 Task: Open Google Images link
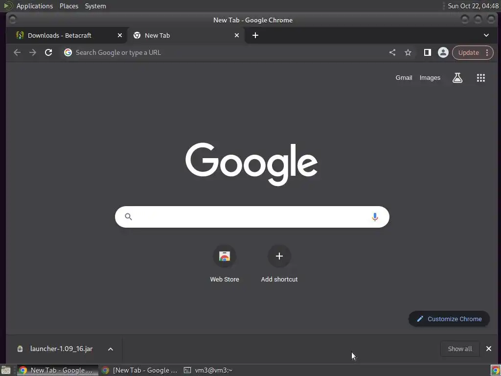(x=430, y=78)
